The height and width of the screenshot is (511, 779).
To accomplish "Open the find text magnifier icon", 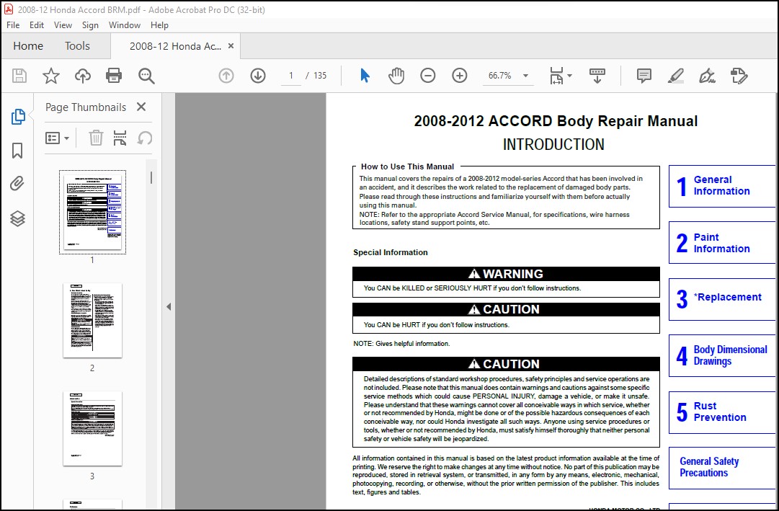I will (146, 76).
